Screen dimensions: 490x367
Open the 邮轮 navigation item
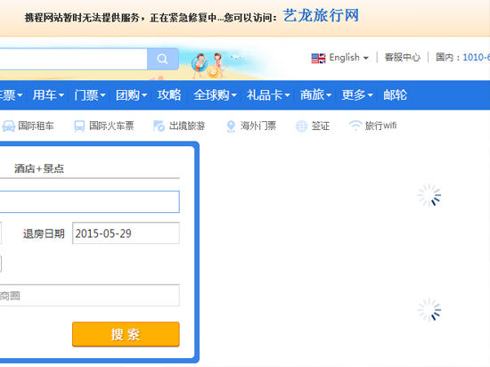[x=395, y=95]
